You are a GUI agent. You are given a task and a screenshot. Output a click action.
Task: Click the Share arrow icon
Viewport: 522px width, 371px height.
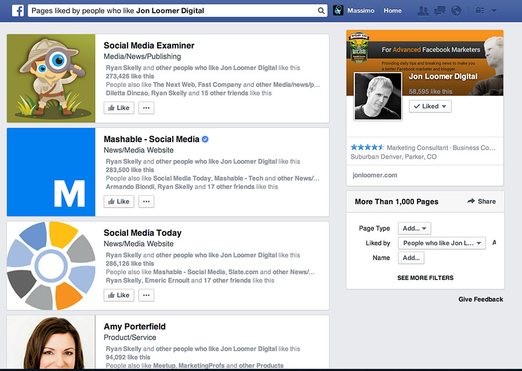click(471, 201)
